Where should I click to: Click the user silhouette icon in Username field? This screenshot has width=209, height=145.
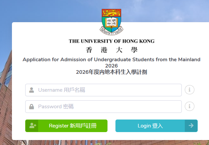coord(32,90)
